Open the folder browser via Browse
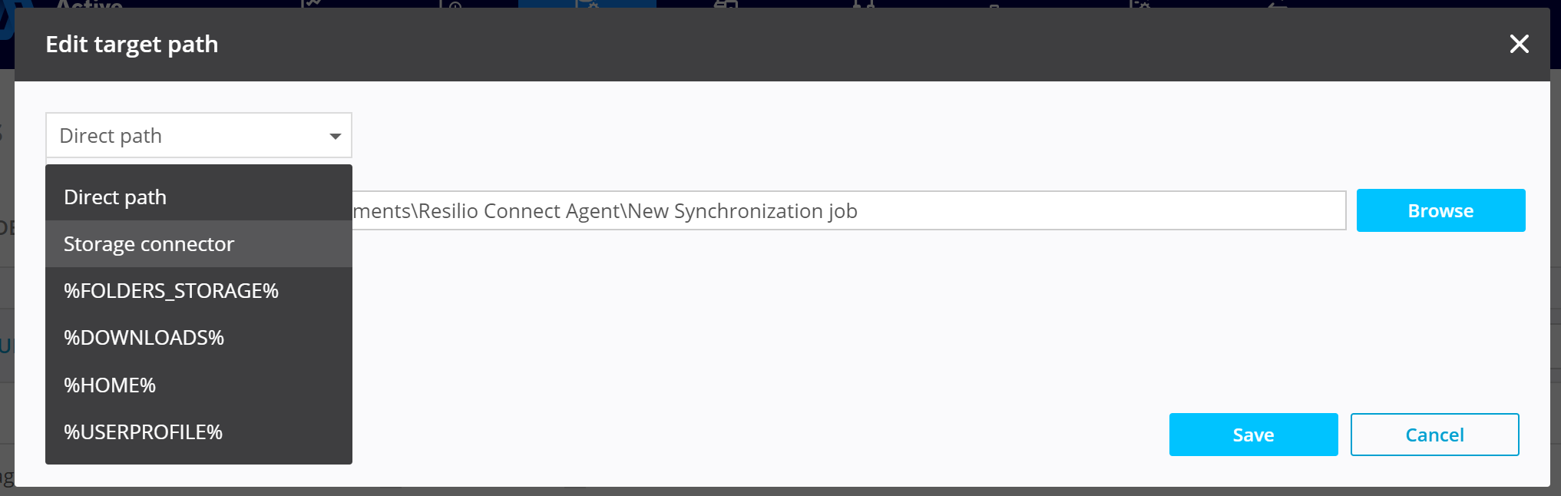Screen dimensions: 1561x496 pos(1440,210)
